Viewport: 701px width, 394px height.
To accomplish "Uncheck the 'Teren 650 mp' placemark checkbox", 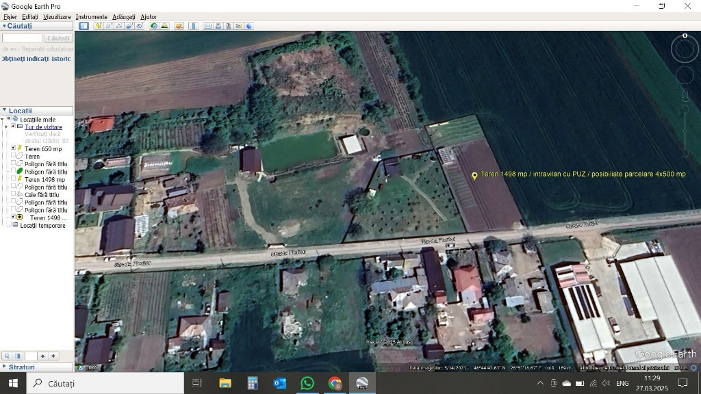I will coord(14,148).
